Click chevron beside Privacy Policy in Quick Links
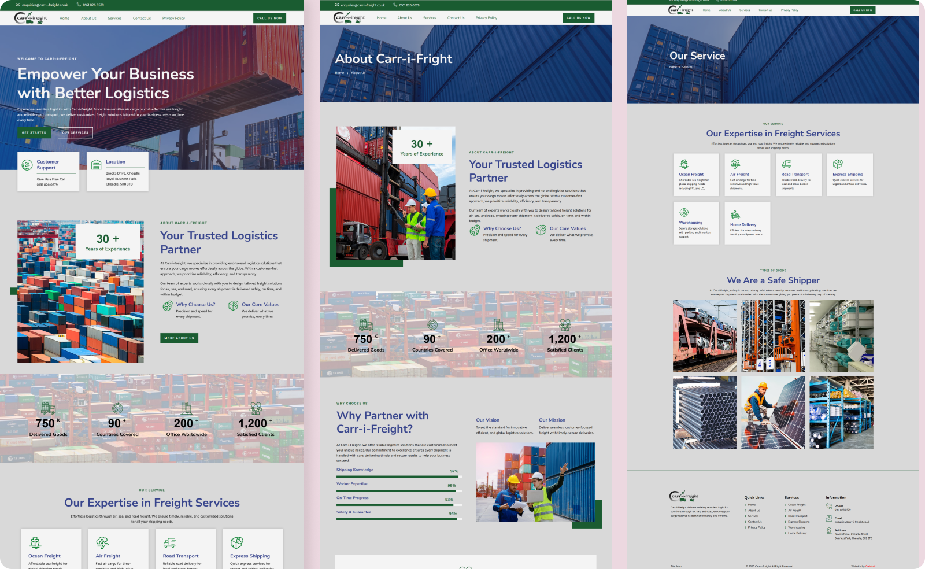Screen dimensions: 925x569 pyautogui.click(x=746, y=527)
